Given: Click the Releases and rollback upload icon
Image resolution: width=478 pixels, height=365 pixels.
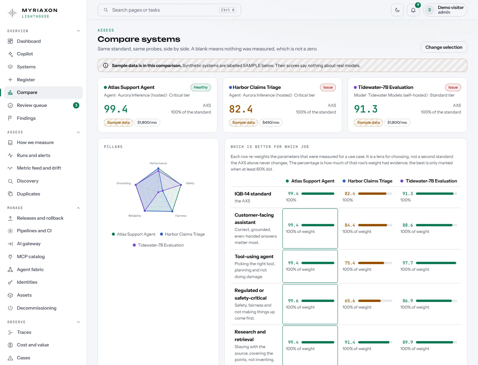Looking at the screenshot, I should tap(10, 218).
